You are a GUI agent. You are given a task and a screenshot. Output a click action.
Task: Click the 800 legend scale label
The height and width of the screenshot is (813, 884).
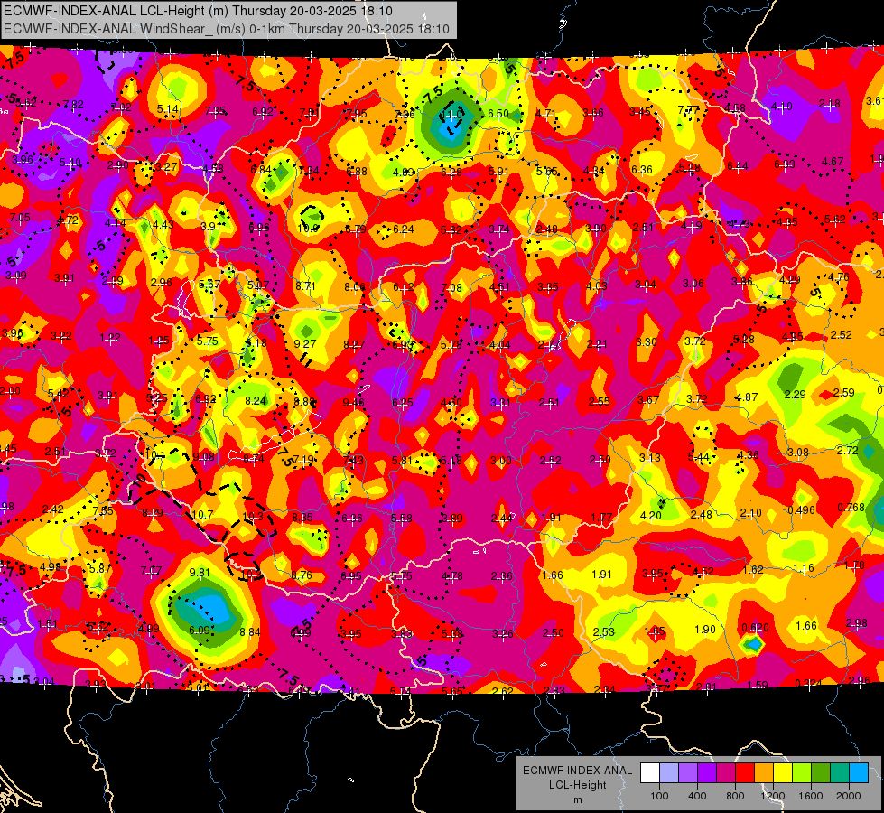click(x=735, y=796)
